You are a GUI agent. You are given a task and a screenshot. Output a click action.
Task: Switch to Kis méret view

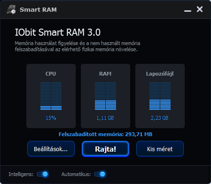tap(160, 149)
